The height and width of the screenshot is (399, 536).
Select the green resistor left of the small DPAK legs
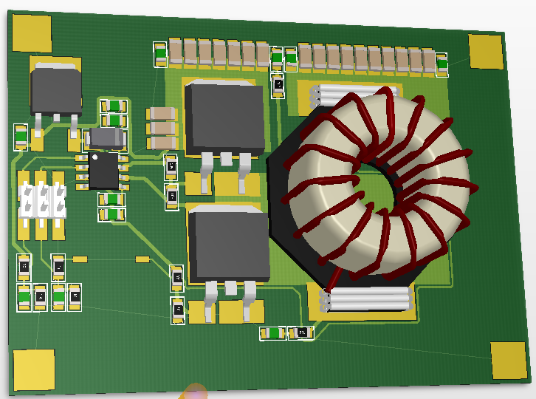[x=21, y=137]
